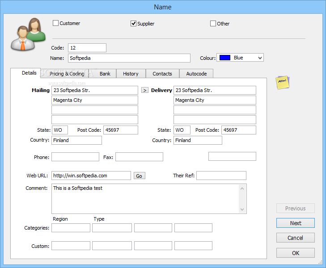Click the Fax input field
326x268 pixels.
139,157
